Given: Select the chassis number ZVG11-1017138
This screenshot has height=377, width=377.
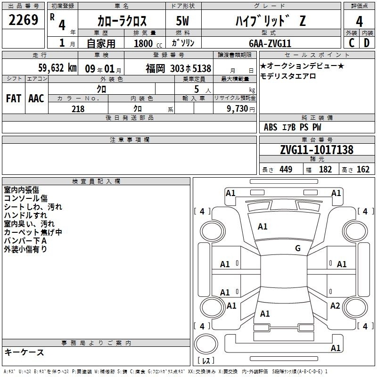Looking at the screenshot, I should coord(317,150).
